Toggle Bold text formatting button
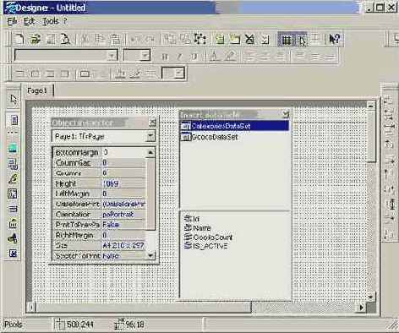The height and width of the screenshot is (333, 399). click(x=165, y=56)
